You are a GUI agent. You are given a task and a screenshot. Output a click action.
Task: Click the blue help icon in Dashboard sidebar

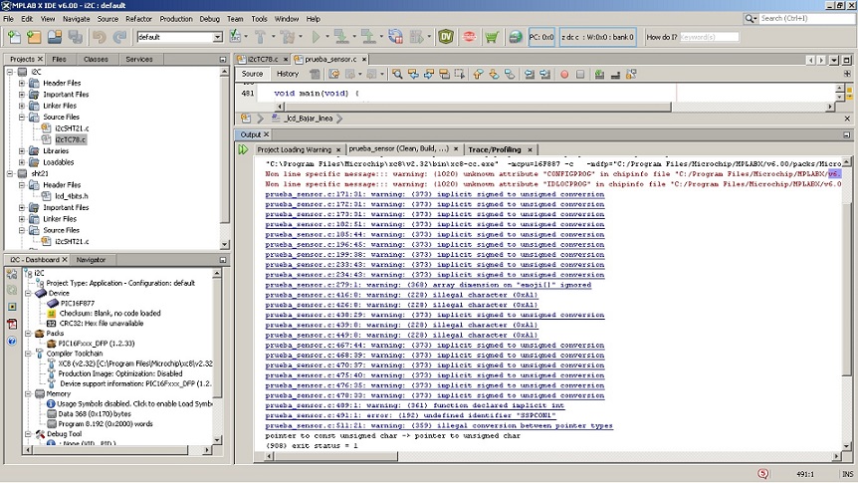click(12, 342)
